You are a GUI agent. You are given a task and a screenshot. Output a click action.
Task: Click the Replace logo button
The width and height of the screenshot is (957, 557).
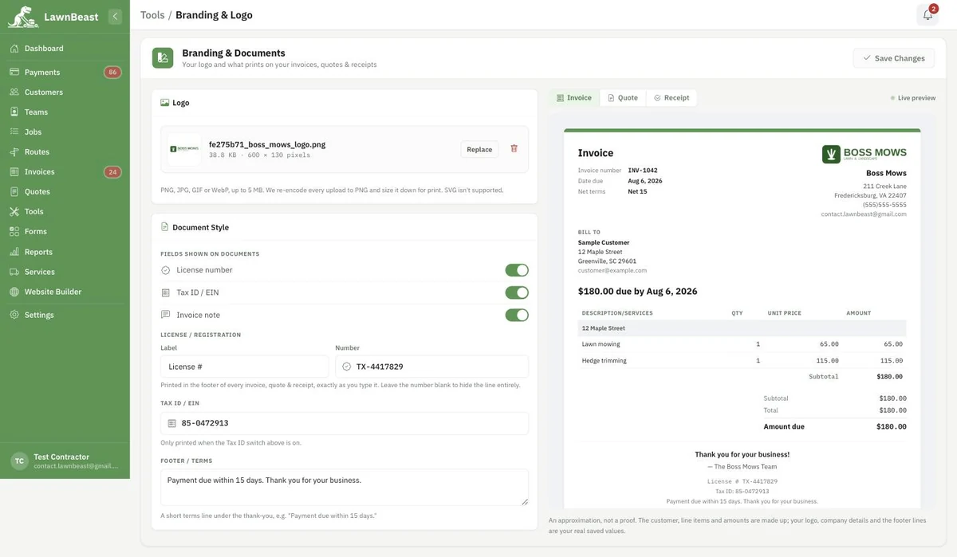479,149
